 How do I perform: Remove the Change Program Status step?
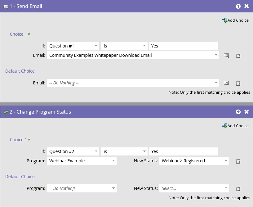246,112
